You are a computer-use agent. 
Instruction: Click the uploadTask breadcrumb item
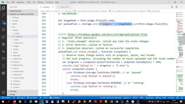click(156, 11)
